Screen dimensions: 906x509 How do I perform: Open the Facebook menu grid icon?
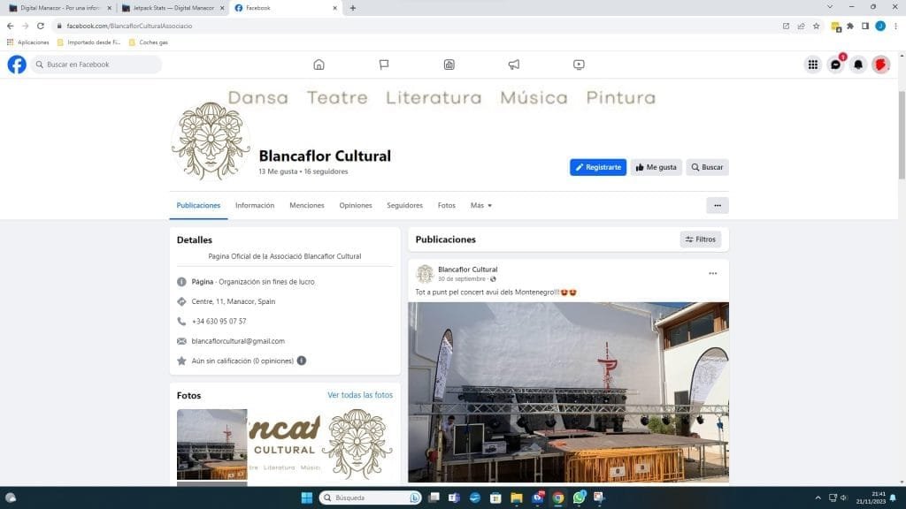(812, 65)
